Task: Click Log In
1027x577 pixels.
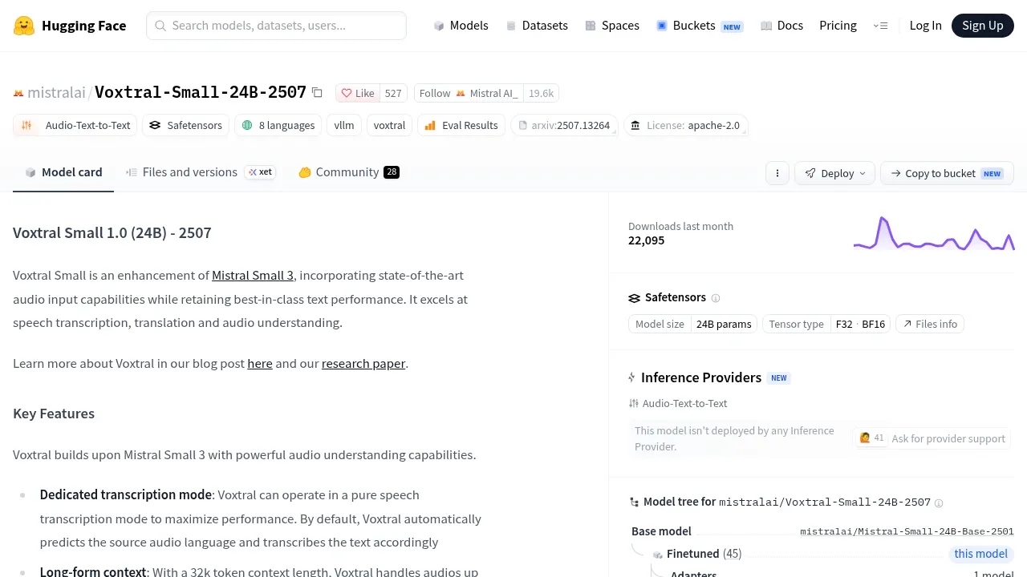Action: pos(925,26)
